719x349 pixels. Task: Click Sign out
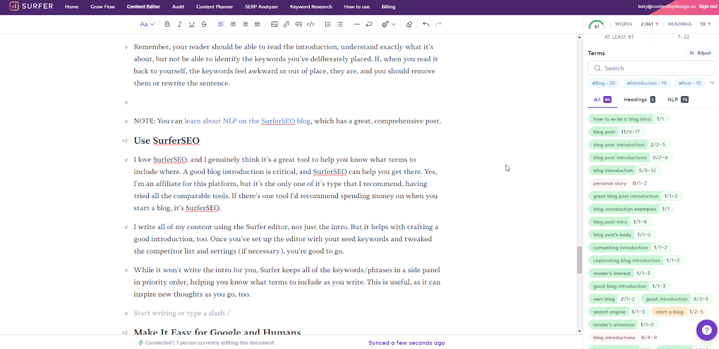pyautogui.click(x=708, y=6)
